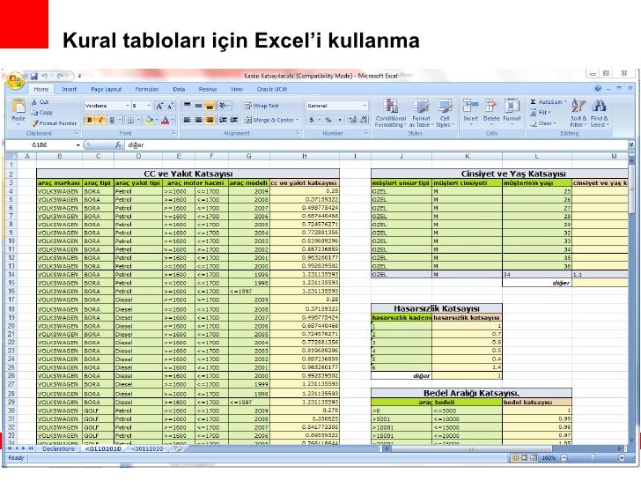Open the Office button menu
Viewport: 641px width, 481px height.
pyautogui.click(x=16, y=80)
